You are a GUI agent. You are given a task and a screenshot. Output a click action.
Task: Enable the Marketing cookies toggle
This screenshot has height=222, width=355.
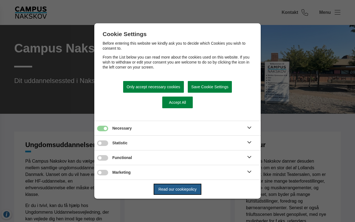(103, 173)
